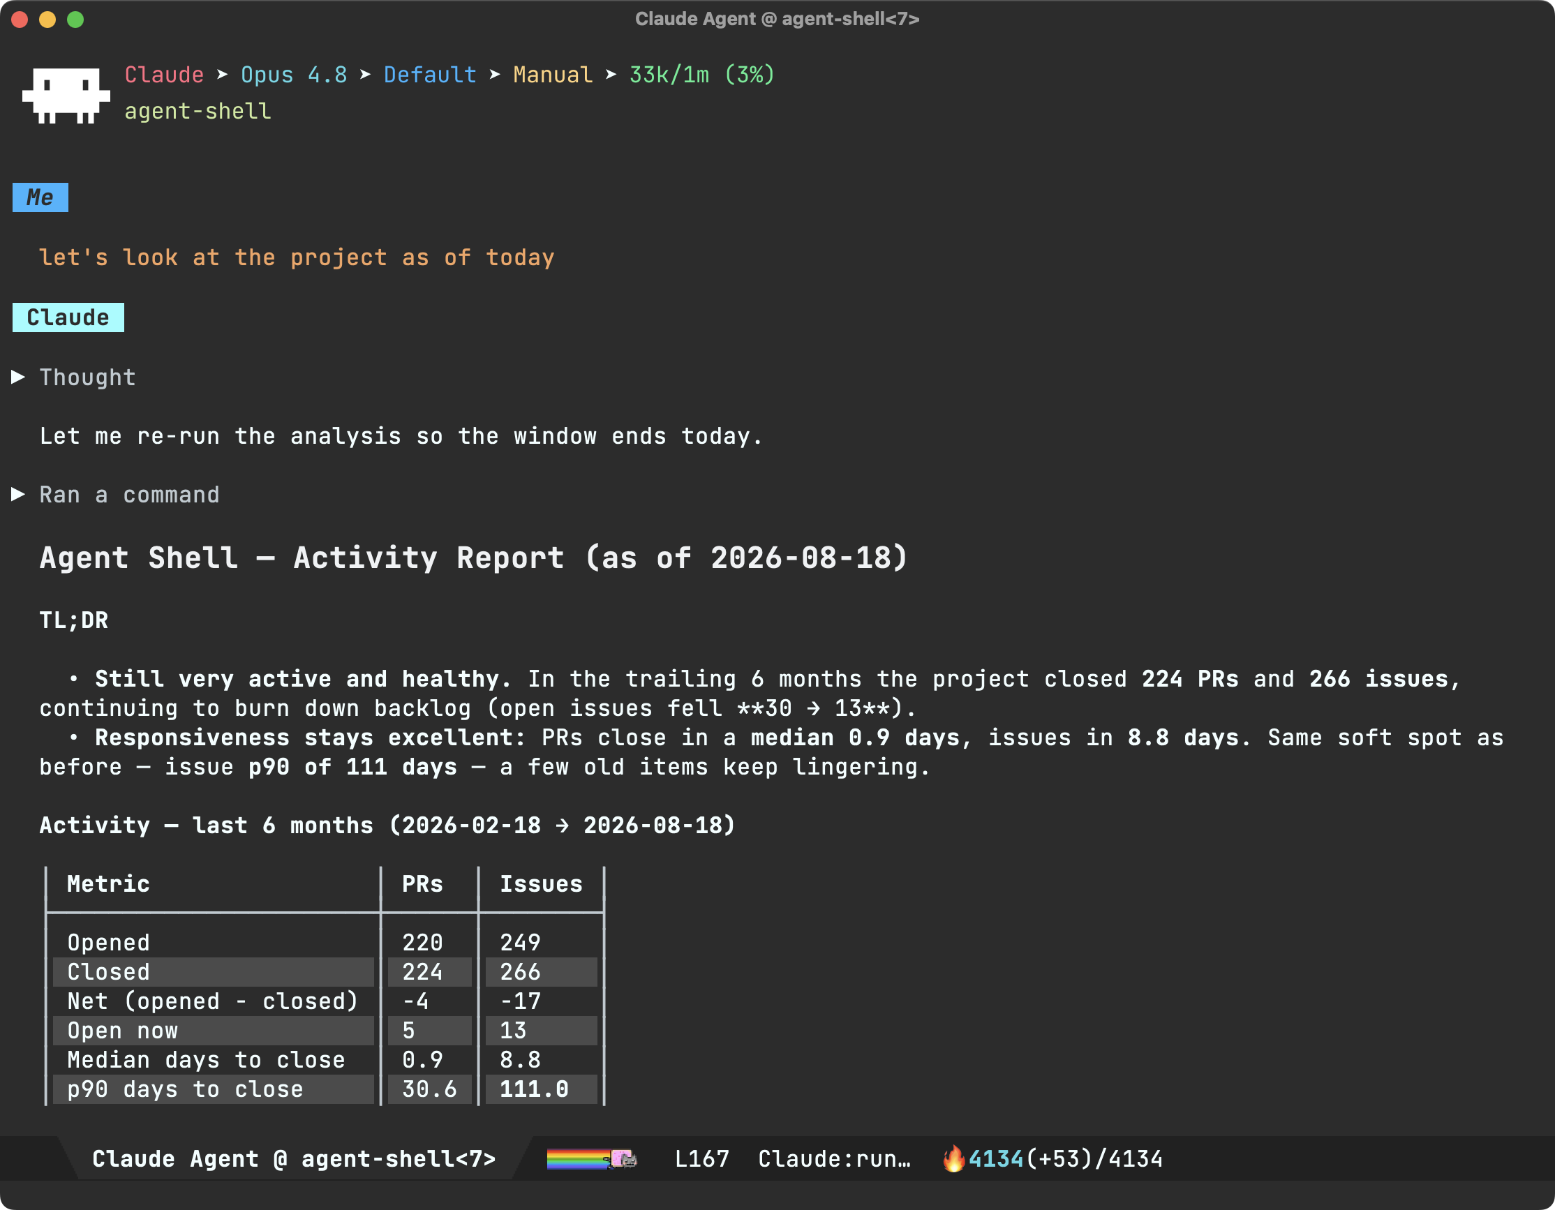Close the window with red button
Viewport: 1555px width, 1210px height.
point(20,20)
